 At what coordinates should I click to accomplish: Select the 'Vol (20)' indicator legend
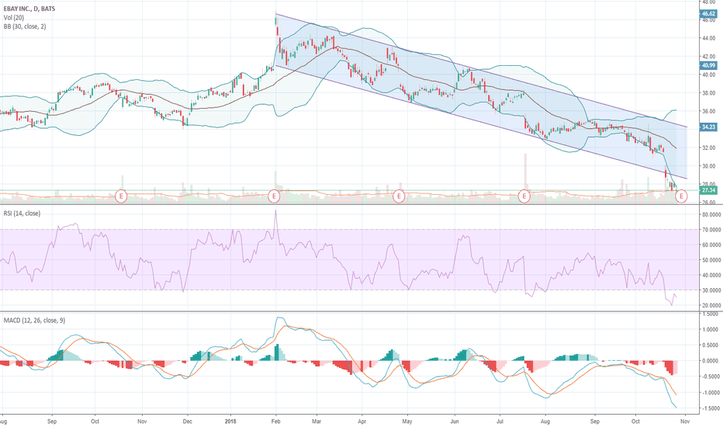(14, 18)
